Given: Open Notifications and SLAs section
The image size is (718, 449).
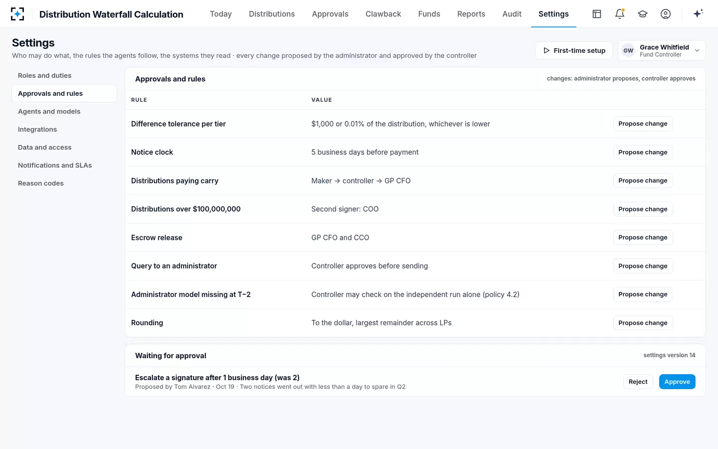Looking at the screenshot, I should coord(64,165).
